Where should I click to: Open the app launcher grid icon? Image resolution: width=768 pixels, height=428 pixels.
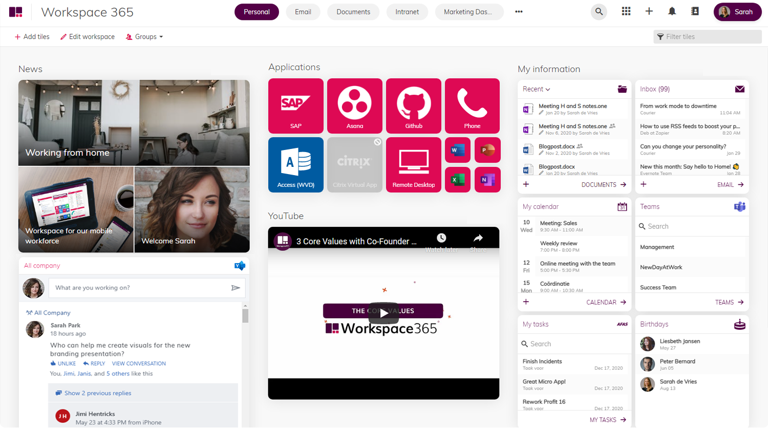tap(626, 11)
